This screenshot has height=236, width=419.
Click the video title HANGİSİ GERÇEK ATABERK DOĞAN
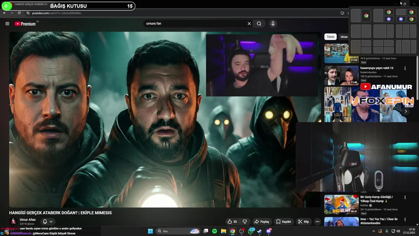(61, 213)
